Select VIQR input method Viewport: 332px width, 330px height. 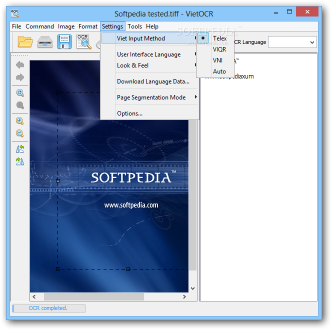pos(215,49)
